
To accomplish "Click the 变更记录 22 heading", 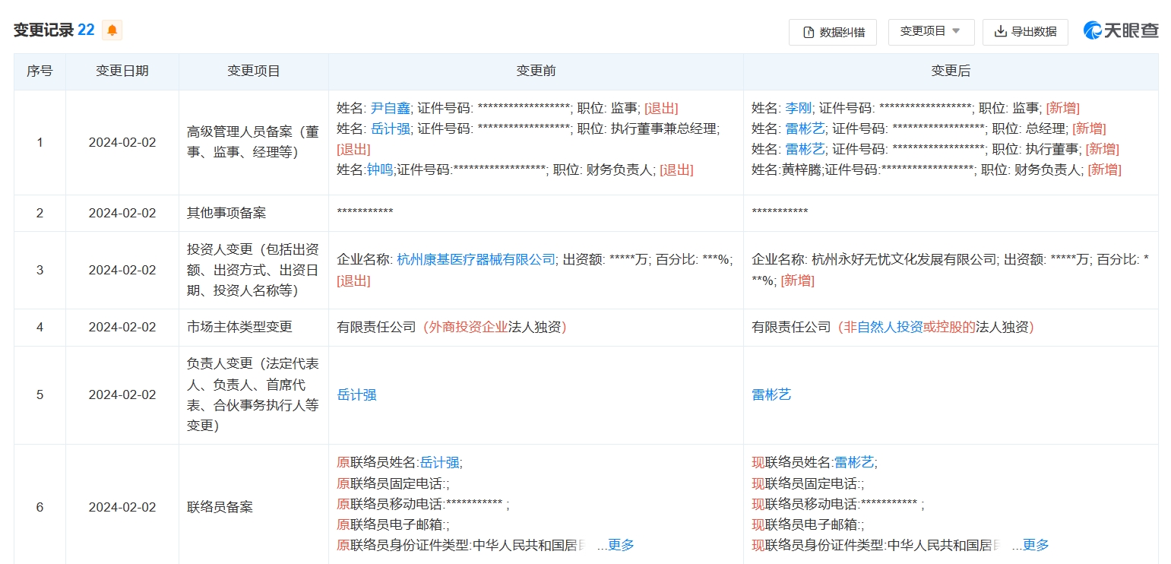I will point(54,30).
